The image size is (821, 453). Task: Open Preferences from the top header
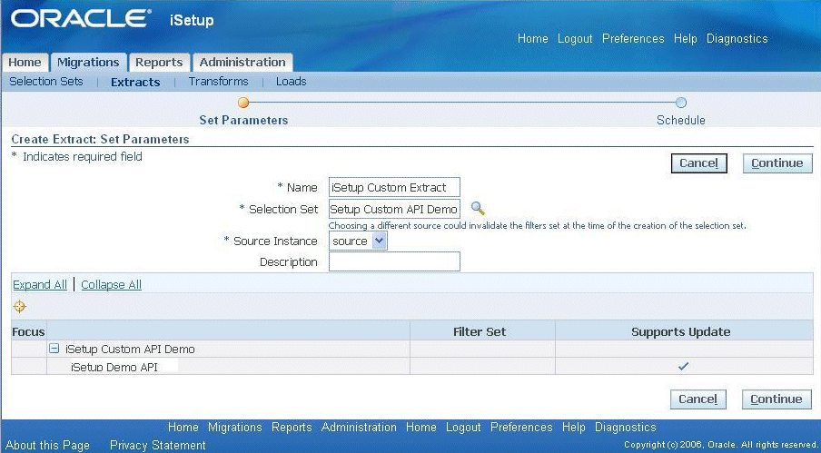[633, 39]
